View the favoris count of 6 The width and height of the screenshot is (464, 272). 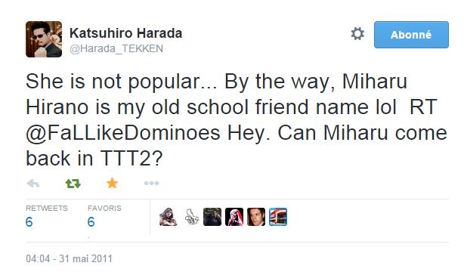(91, 222)
